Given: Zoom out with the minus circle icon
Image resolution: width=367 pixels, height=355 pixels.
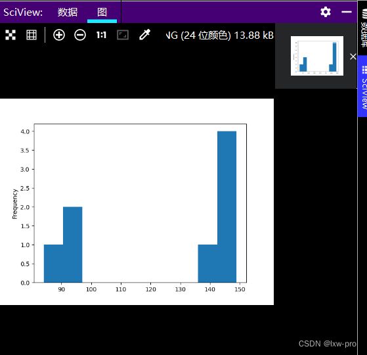Looking at the screenshot, I should pyautogui.click(x=80, y=35).
